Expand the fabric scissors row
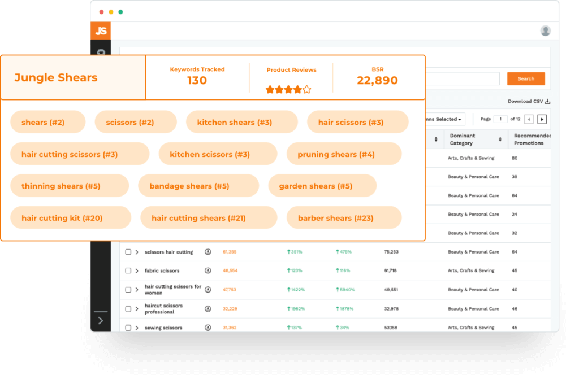This screenshot has width=579, height=384. [x=137, y=270]
